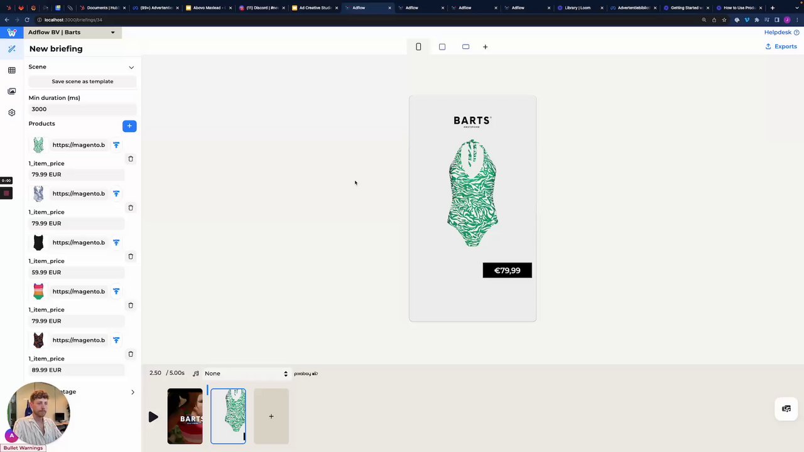Add a new product with blue plus button
Viewport: 804px width, 452px height.
tap(129, 126)
